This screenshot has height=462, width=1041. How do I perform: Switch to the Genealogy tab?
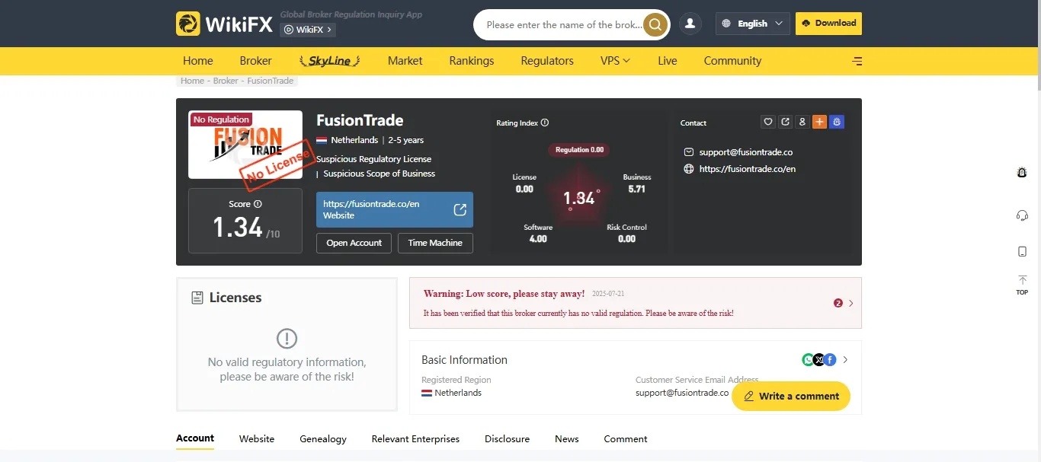pyautogui.click(x=323, y=439)
